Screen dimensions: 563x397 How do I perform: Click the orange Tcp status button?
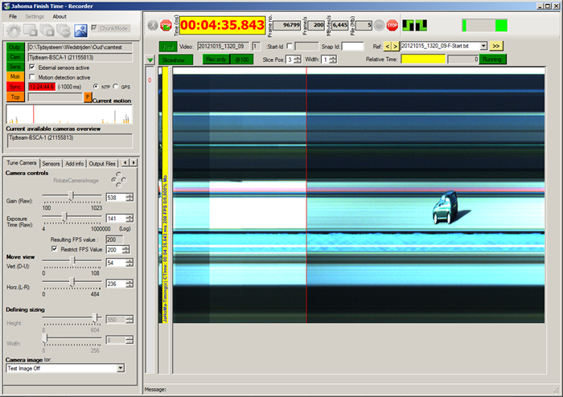coord(15,96)
